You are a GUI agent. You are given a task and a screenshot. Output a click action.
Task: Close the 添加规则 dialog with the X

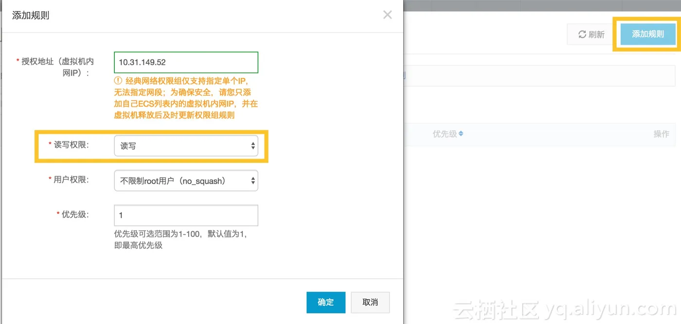387,15
